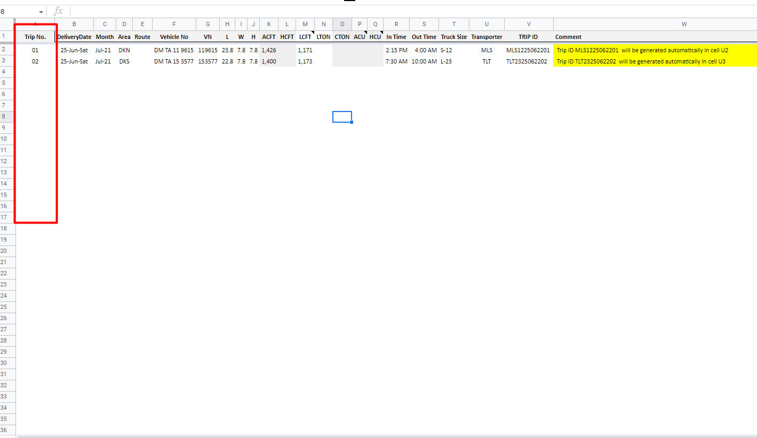
Task: Click the 'Route' header cell
Action: [x=142, y=37]
